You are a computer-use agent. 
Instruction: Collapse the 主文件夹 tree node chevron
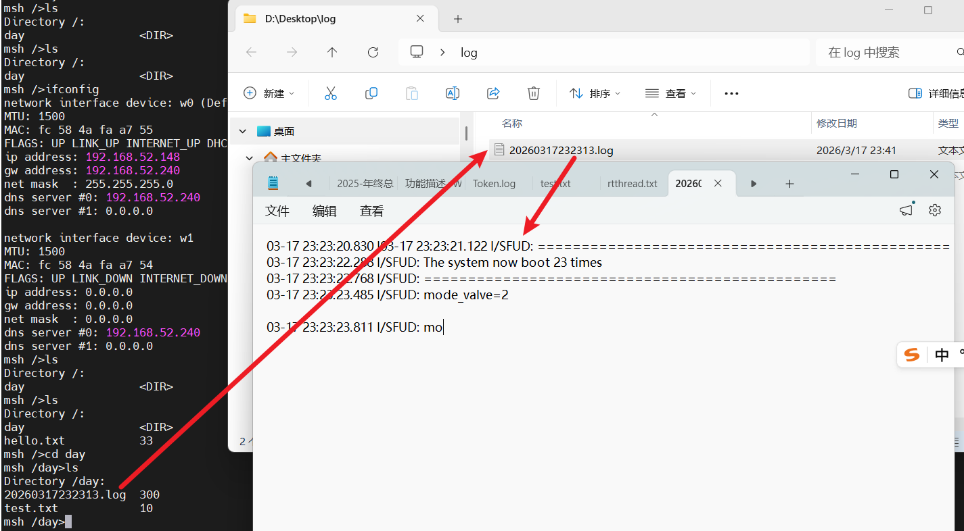pos(248,158)
